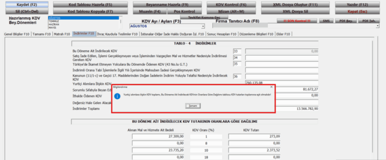Click İndirimli Orana Tabi İşlemlerle amount field
This screenshot has width=386, height=160.
[282, 70]
